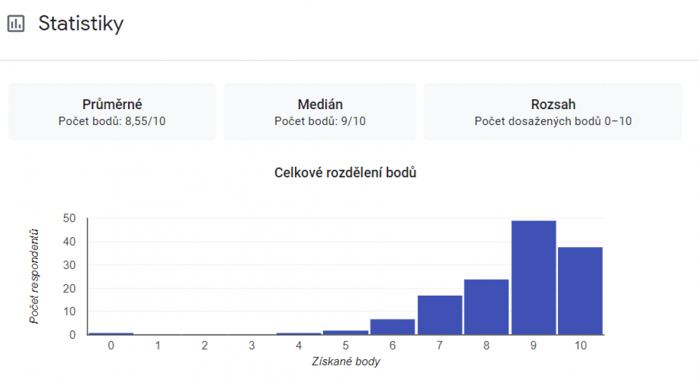Select the Rozsah card title
Viewport: 699px width, 385px height.
(x=553, y=104)
